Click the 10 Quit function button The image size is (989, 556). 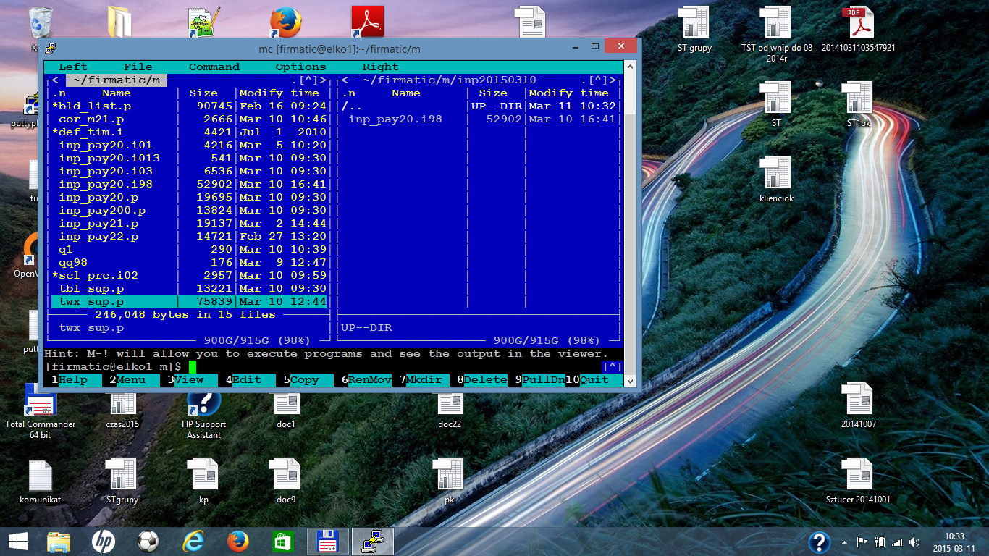click(x=594, y=380)
